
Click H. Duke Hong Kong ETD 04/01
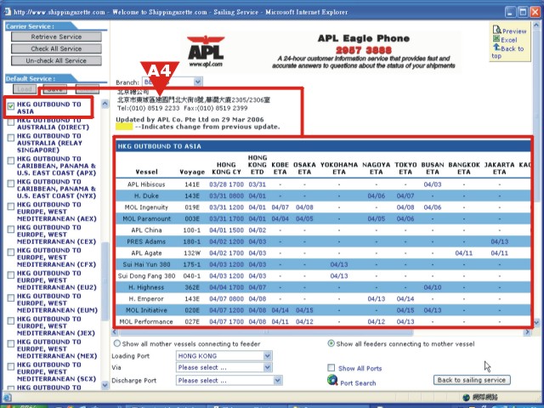pyautogui.click(x=257, y=195)
